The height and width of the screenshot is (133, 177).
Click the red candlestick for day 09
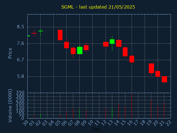[86, 48]
